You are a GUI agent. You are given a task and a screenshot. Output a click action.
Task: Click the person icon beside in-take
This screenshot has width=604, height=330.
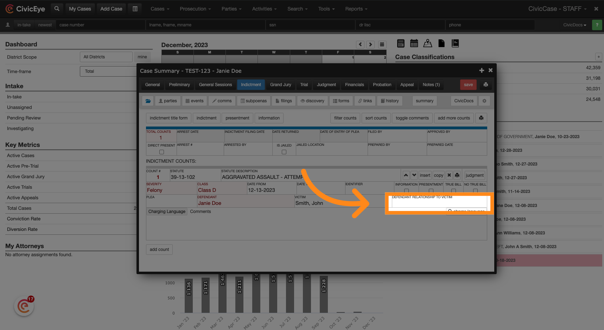click(8, 25)
